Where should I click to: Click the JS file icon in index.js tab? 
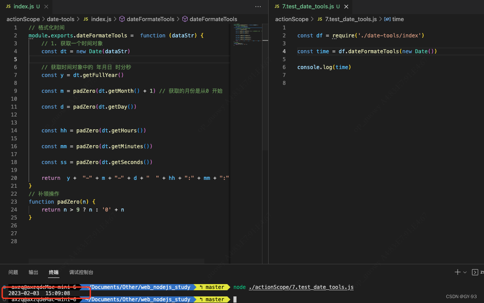[8, 6]
